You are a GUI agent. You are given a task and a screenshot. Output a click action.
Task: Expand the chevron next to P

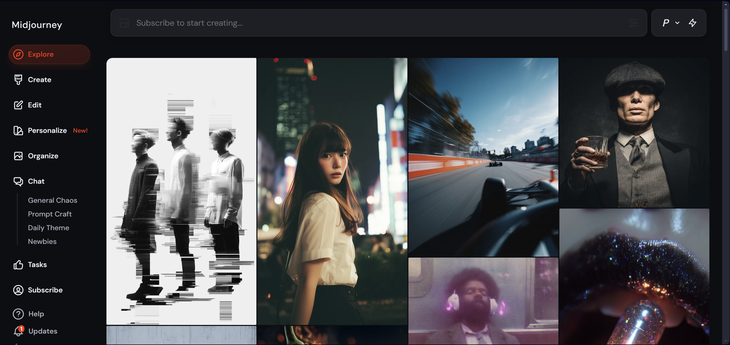677,23
